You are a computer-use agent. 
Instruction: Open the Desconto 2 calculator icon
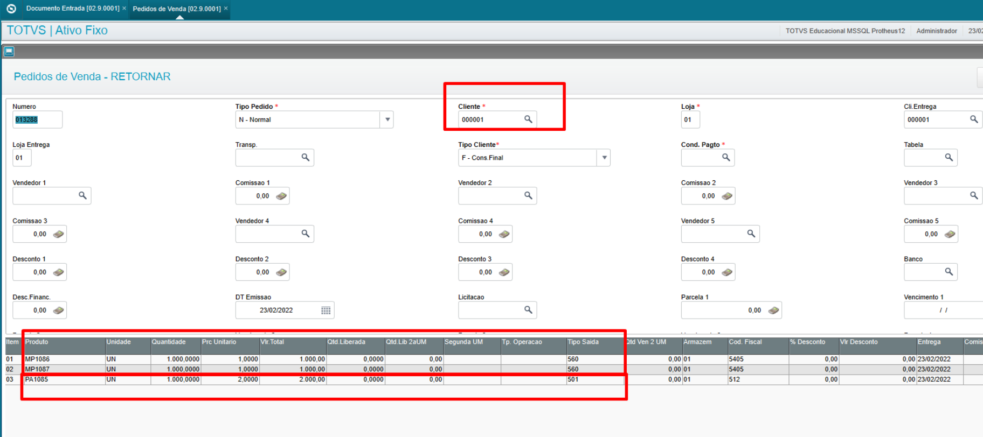(281, 272)
